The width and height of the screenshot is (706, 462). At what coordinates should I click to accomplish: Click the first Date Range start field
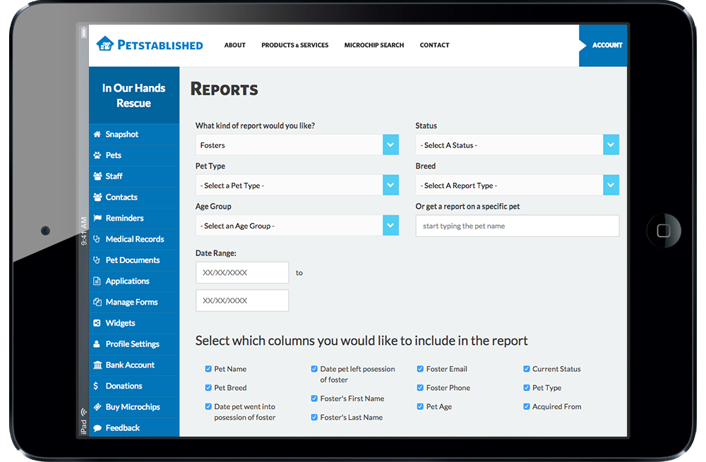242,272
